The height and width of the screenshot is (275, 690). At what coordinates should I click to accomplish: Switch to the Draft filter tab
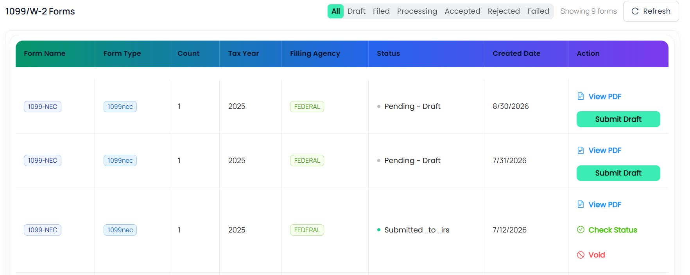[x=357, y=11]
